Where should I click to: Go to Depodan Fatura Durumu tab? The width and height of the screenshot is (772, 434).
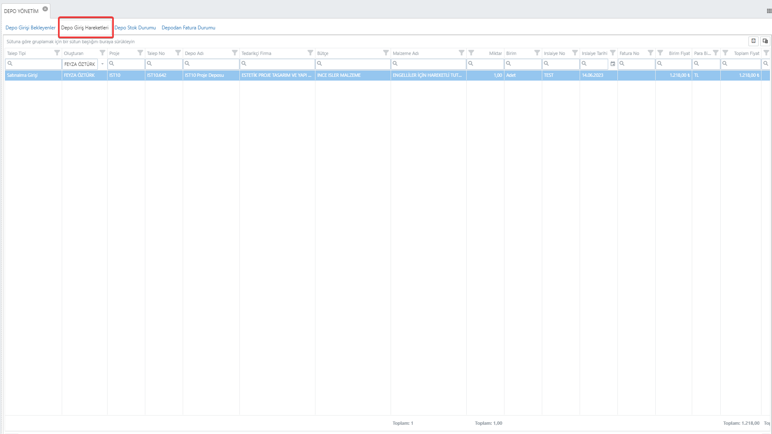coord(188,28)
